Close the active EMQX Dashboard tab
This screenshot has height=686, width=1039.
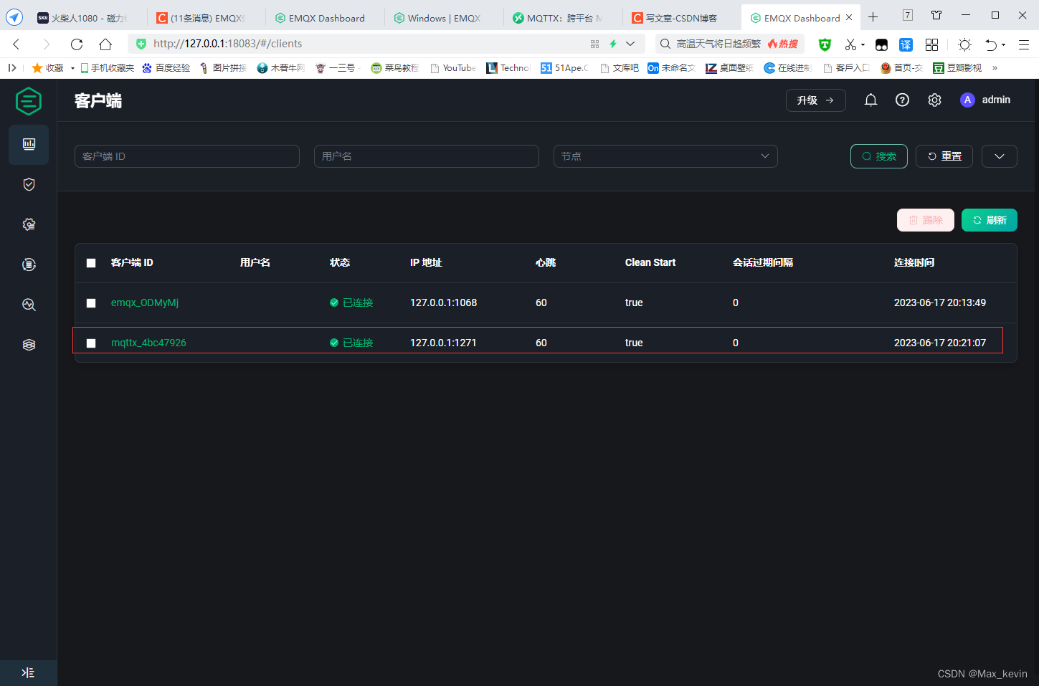pyautogui.click(x=849, y=17)
